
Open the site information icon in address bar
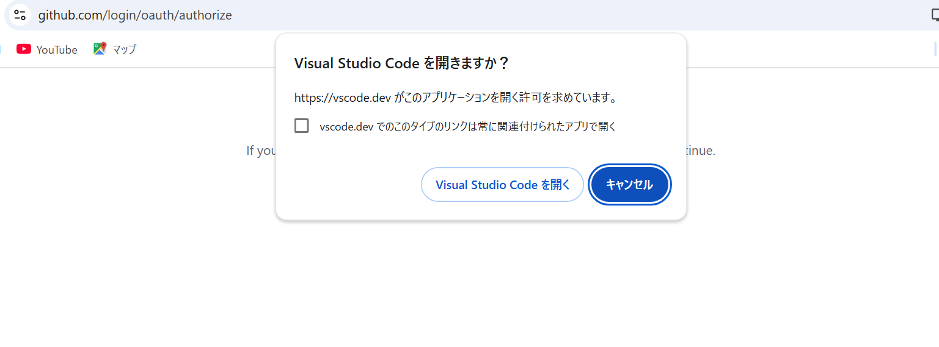tap(20, 15)
